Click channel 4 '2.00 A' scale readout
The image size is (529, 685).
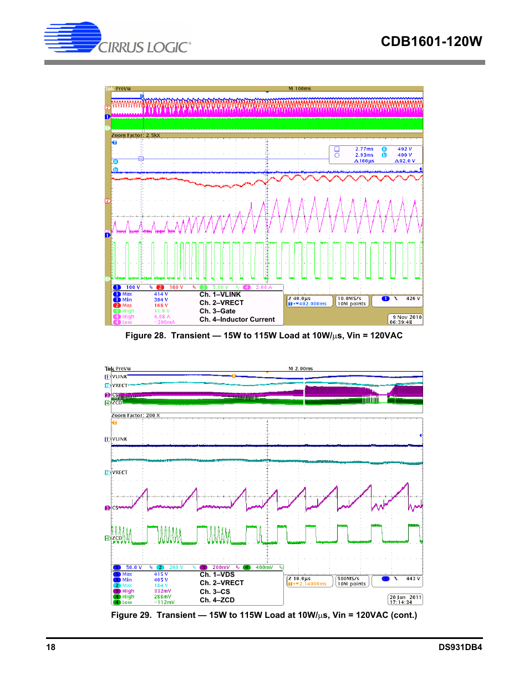coord(264,287)
